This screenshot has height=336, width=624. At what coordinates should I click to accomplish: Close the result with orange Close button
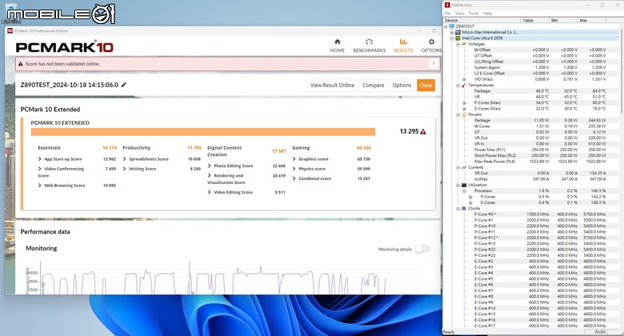point(426,85)
